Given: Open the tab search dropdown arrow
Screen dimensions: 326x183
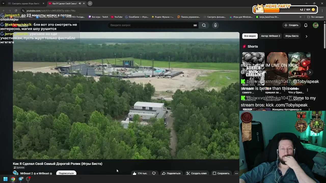Looking at the screenshot, I should point(3,3).
